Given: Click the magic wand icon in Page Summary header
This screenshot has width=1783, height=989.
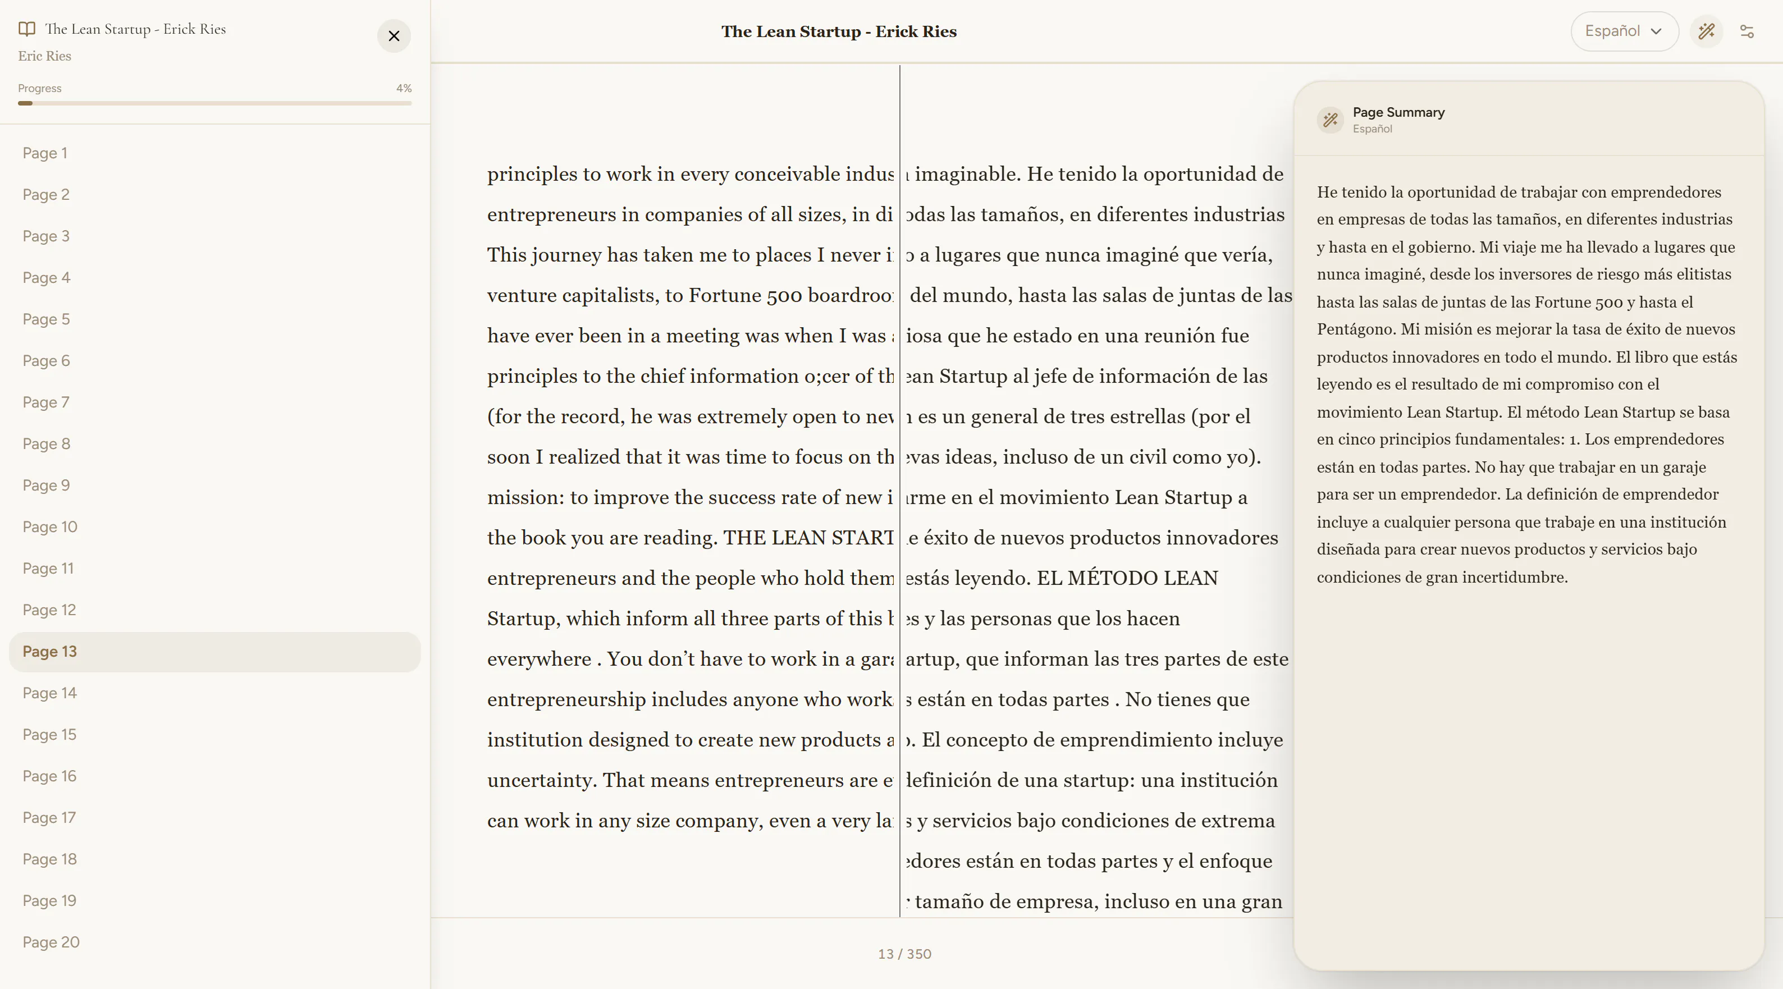Looking at the screenshot, I should 1329,121.
